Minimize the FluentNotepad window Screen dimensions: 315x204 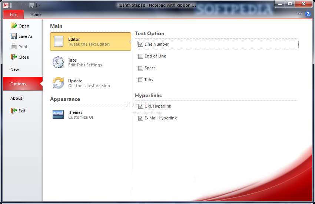[280, 4]
